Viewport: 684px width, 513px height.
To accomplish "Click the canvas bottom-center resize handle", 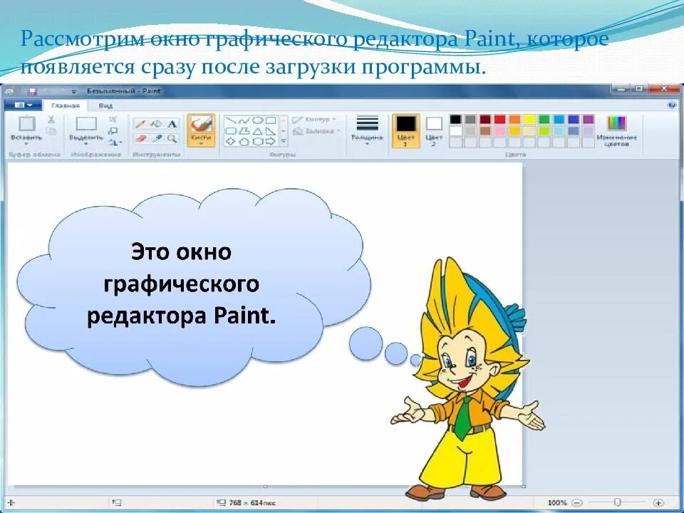I will (265, 487).
